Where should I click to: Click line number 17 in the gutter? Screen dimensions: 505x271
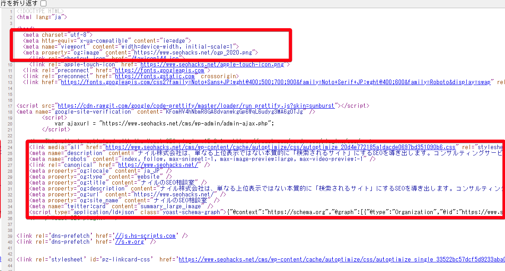point(10,106)
